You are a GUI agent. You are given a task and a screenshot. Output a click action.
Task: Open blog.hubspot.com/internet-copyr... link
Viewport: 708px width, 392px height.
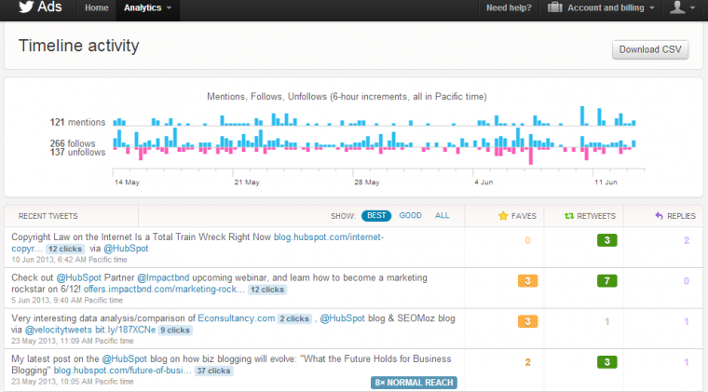[328, 237]
